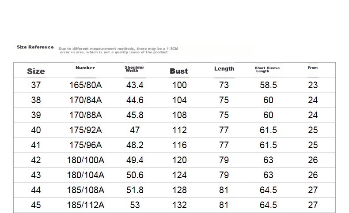349x213 pixels.
Task: Select size 42 row label
Action: point(36,160)
